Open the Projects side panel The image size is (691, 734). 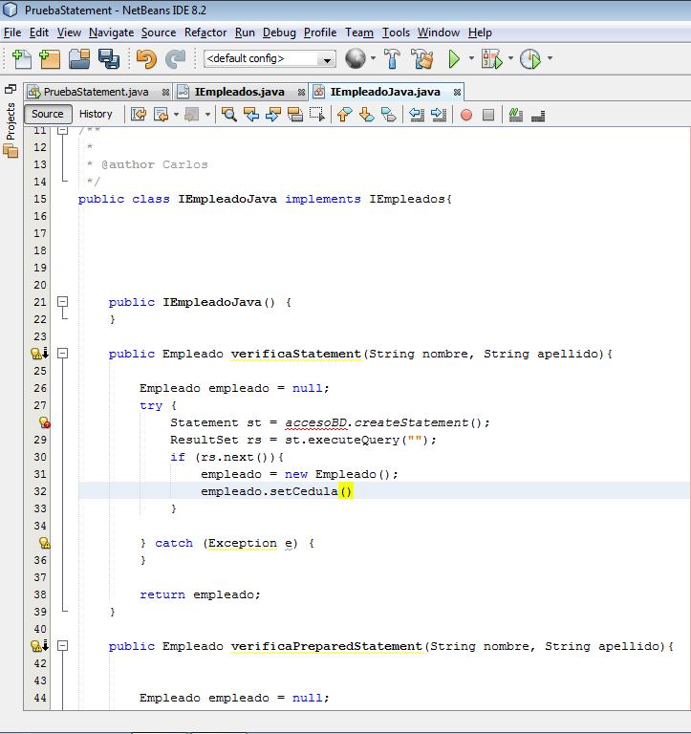pyautogui.click(x=11, y=121)
